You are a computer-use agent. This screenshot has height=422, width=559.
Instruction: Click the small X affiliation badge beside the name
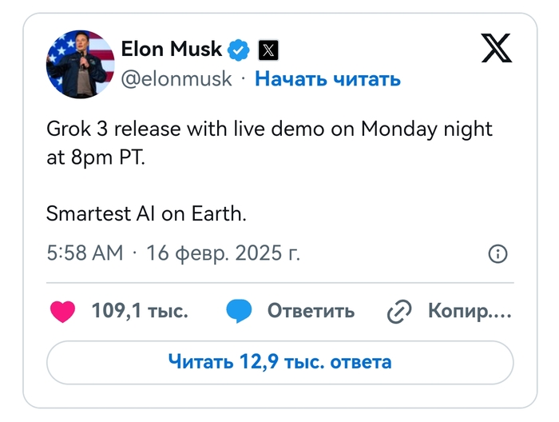[x=269, y=50]
